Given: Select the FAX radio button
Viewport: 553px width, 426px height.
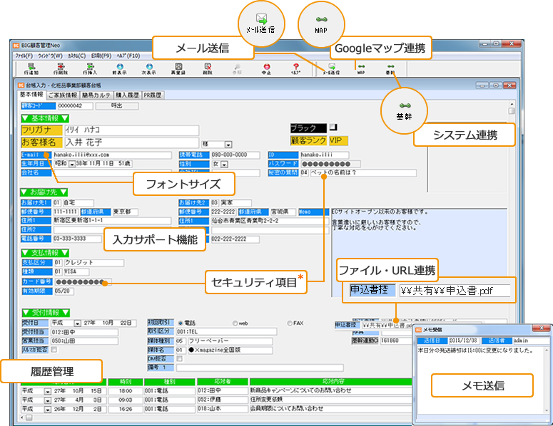Looking at the screenshot, I should point(290,323).
